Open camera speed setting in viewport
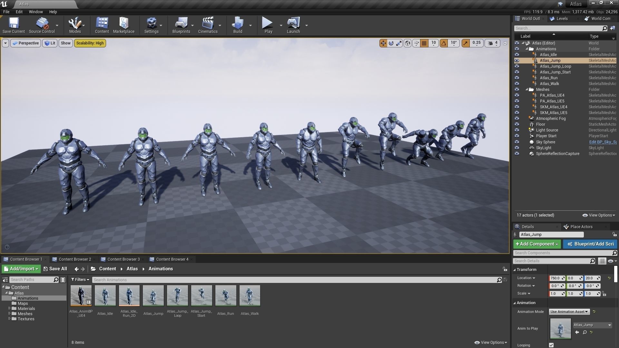This screenshot has width=619, height=348. [493, 43]
